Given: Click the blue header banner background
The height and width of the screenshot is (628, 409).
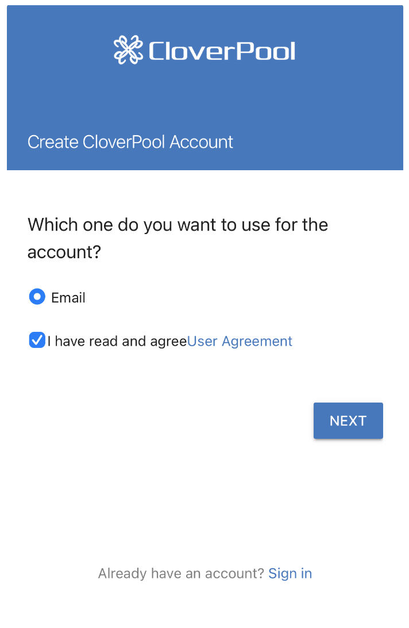Looking at the screenshot, I should (205, 100).
